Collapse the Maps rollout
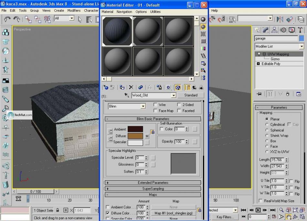 coord(153,195)
